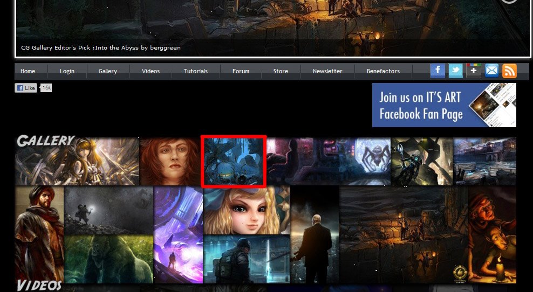533x292 pixels.
Task: Open the turbaned bearded man thumbnail
Action: 39,234
